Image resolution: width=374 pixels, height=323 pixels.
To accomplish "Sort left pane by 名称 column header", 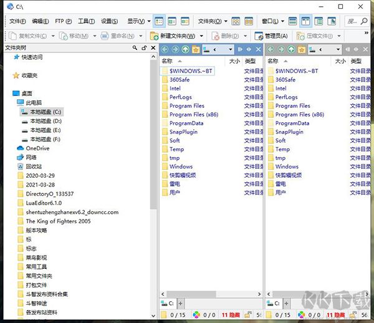I will tap(167, 61).
